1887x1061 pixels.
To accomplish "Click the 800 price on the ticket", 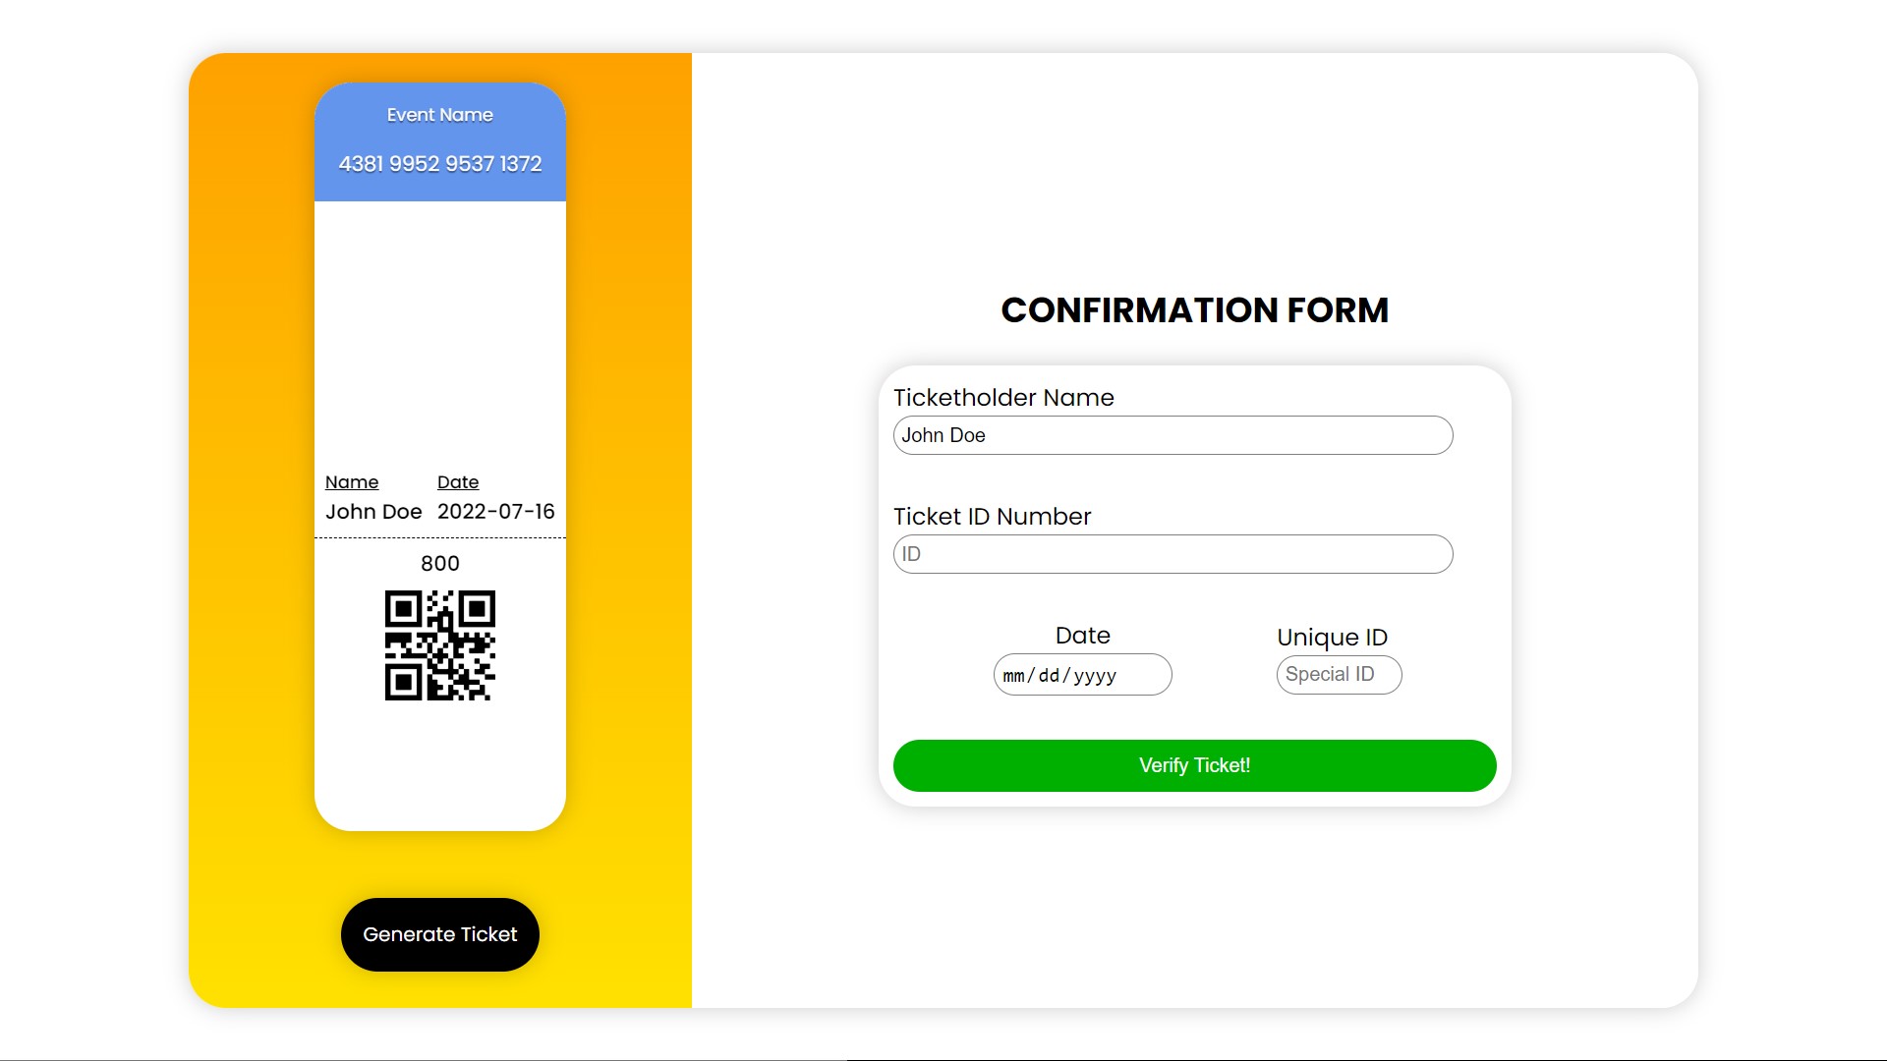I will (x=440, y=563).
